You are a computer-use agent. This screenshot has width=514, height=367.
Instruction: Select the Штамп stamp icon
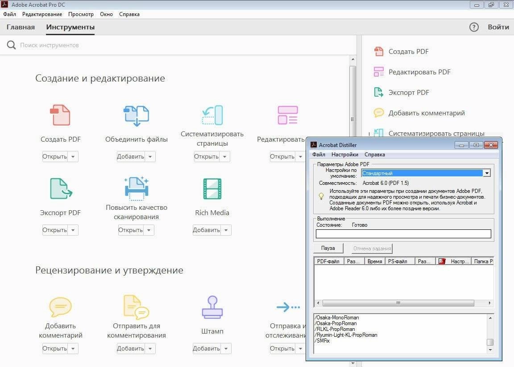(212, 307)
